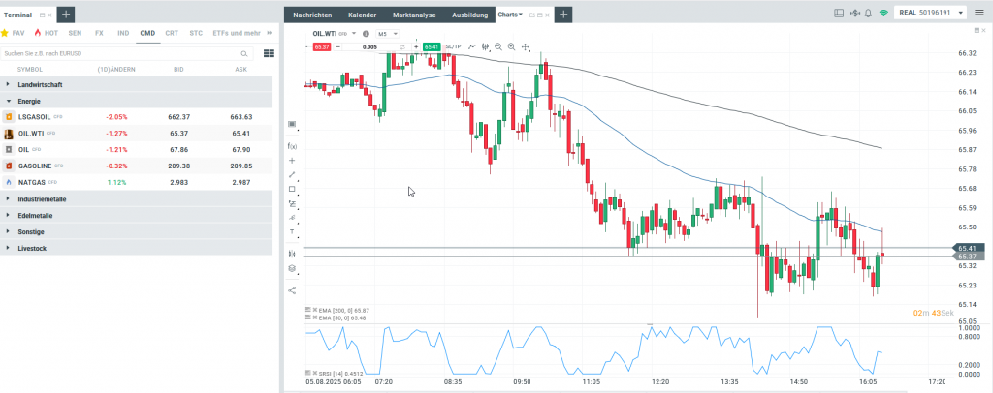
Task: Open the M5 timeframe dropdown
Action: coord(388,34)
